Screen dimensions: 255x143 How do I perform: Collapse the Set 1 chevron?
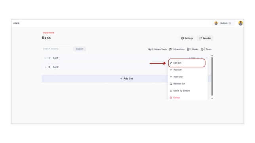point(46,58)
